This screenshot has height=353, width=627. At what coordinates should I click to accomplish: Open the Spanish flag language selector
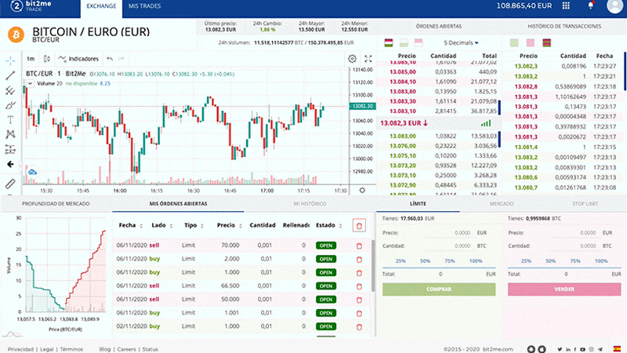pyautogui.click(x=617, y=349)
